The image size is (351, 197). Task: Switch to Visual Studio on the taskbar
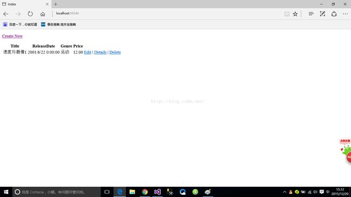[157, 192]
